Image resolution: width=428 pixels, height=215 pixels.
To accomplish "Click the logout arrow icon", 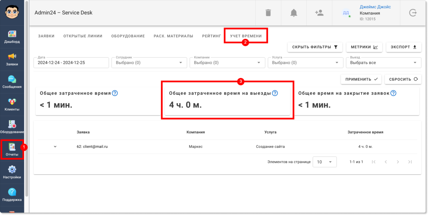I will click(413, 13).
